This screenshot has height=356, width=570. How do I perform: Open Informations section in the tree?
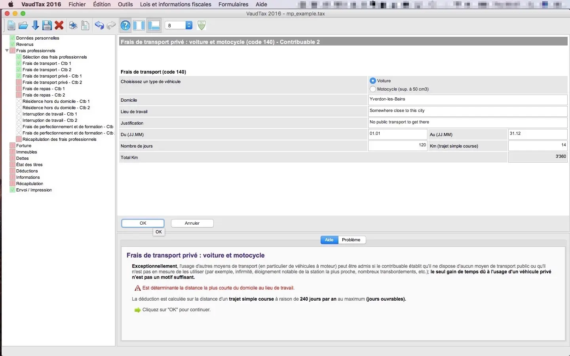coord(28,177)
